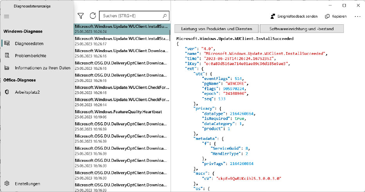The width and height of the screenshot is (365, 192).
Task: Open the three-dots more options menu
Action: click(357, 16)
